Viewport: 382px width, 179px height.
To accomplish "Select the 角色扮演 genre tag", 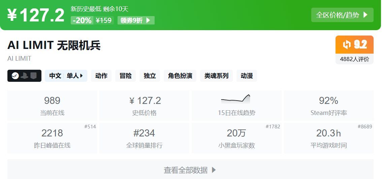I will 180,76.
